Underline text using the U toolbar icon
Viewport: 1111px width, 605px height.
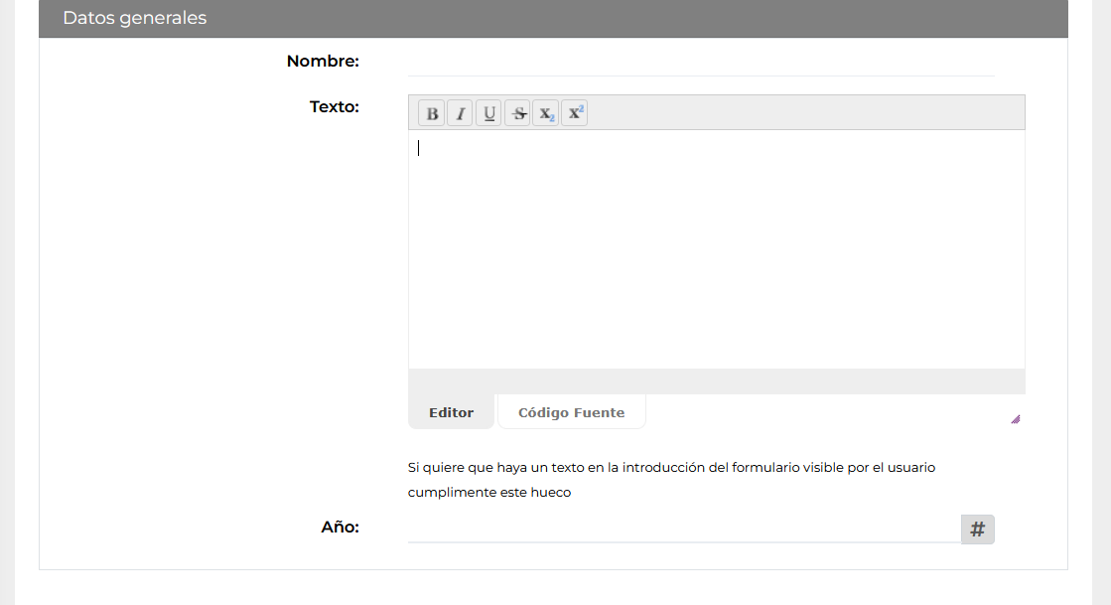point(488,113)
